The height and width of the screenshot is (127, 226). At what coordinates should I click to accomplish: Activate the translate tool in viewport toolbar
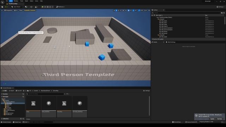pos(116,10)
